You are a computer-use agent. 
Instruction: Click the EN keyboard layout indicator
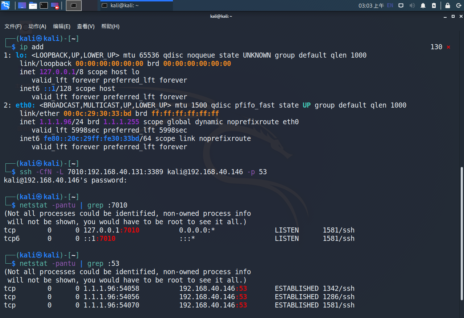390,5
